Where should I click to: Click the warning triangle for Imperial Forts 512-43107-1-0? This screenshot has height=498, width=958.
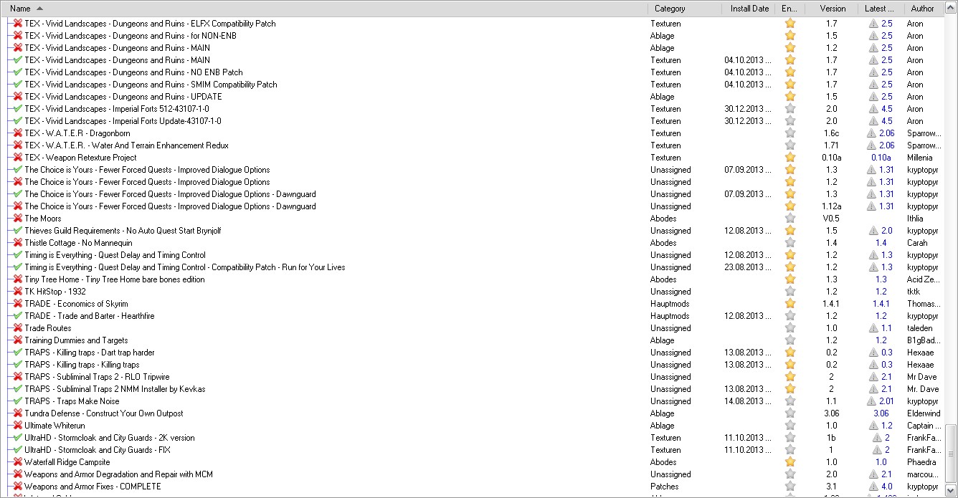[873, 109]
